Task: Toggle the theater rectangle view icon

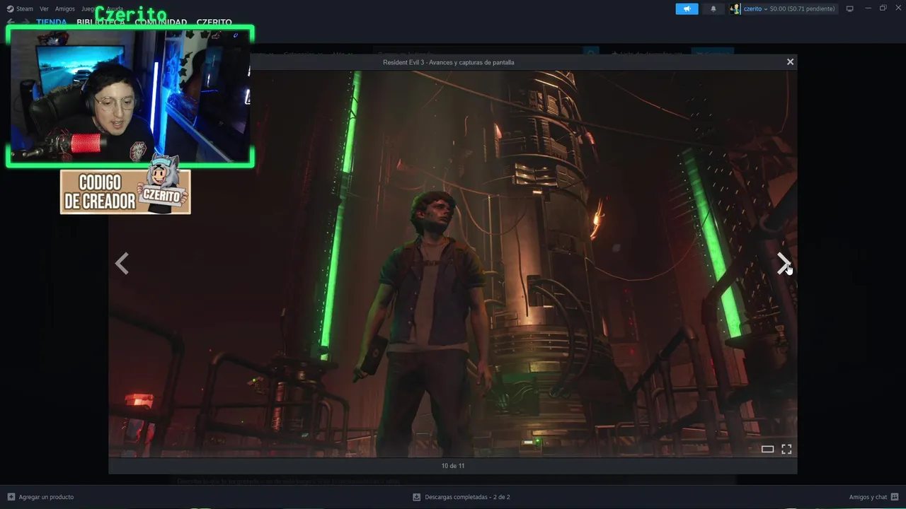Action: point(767,449)
